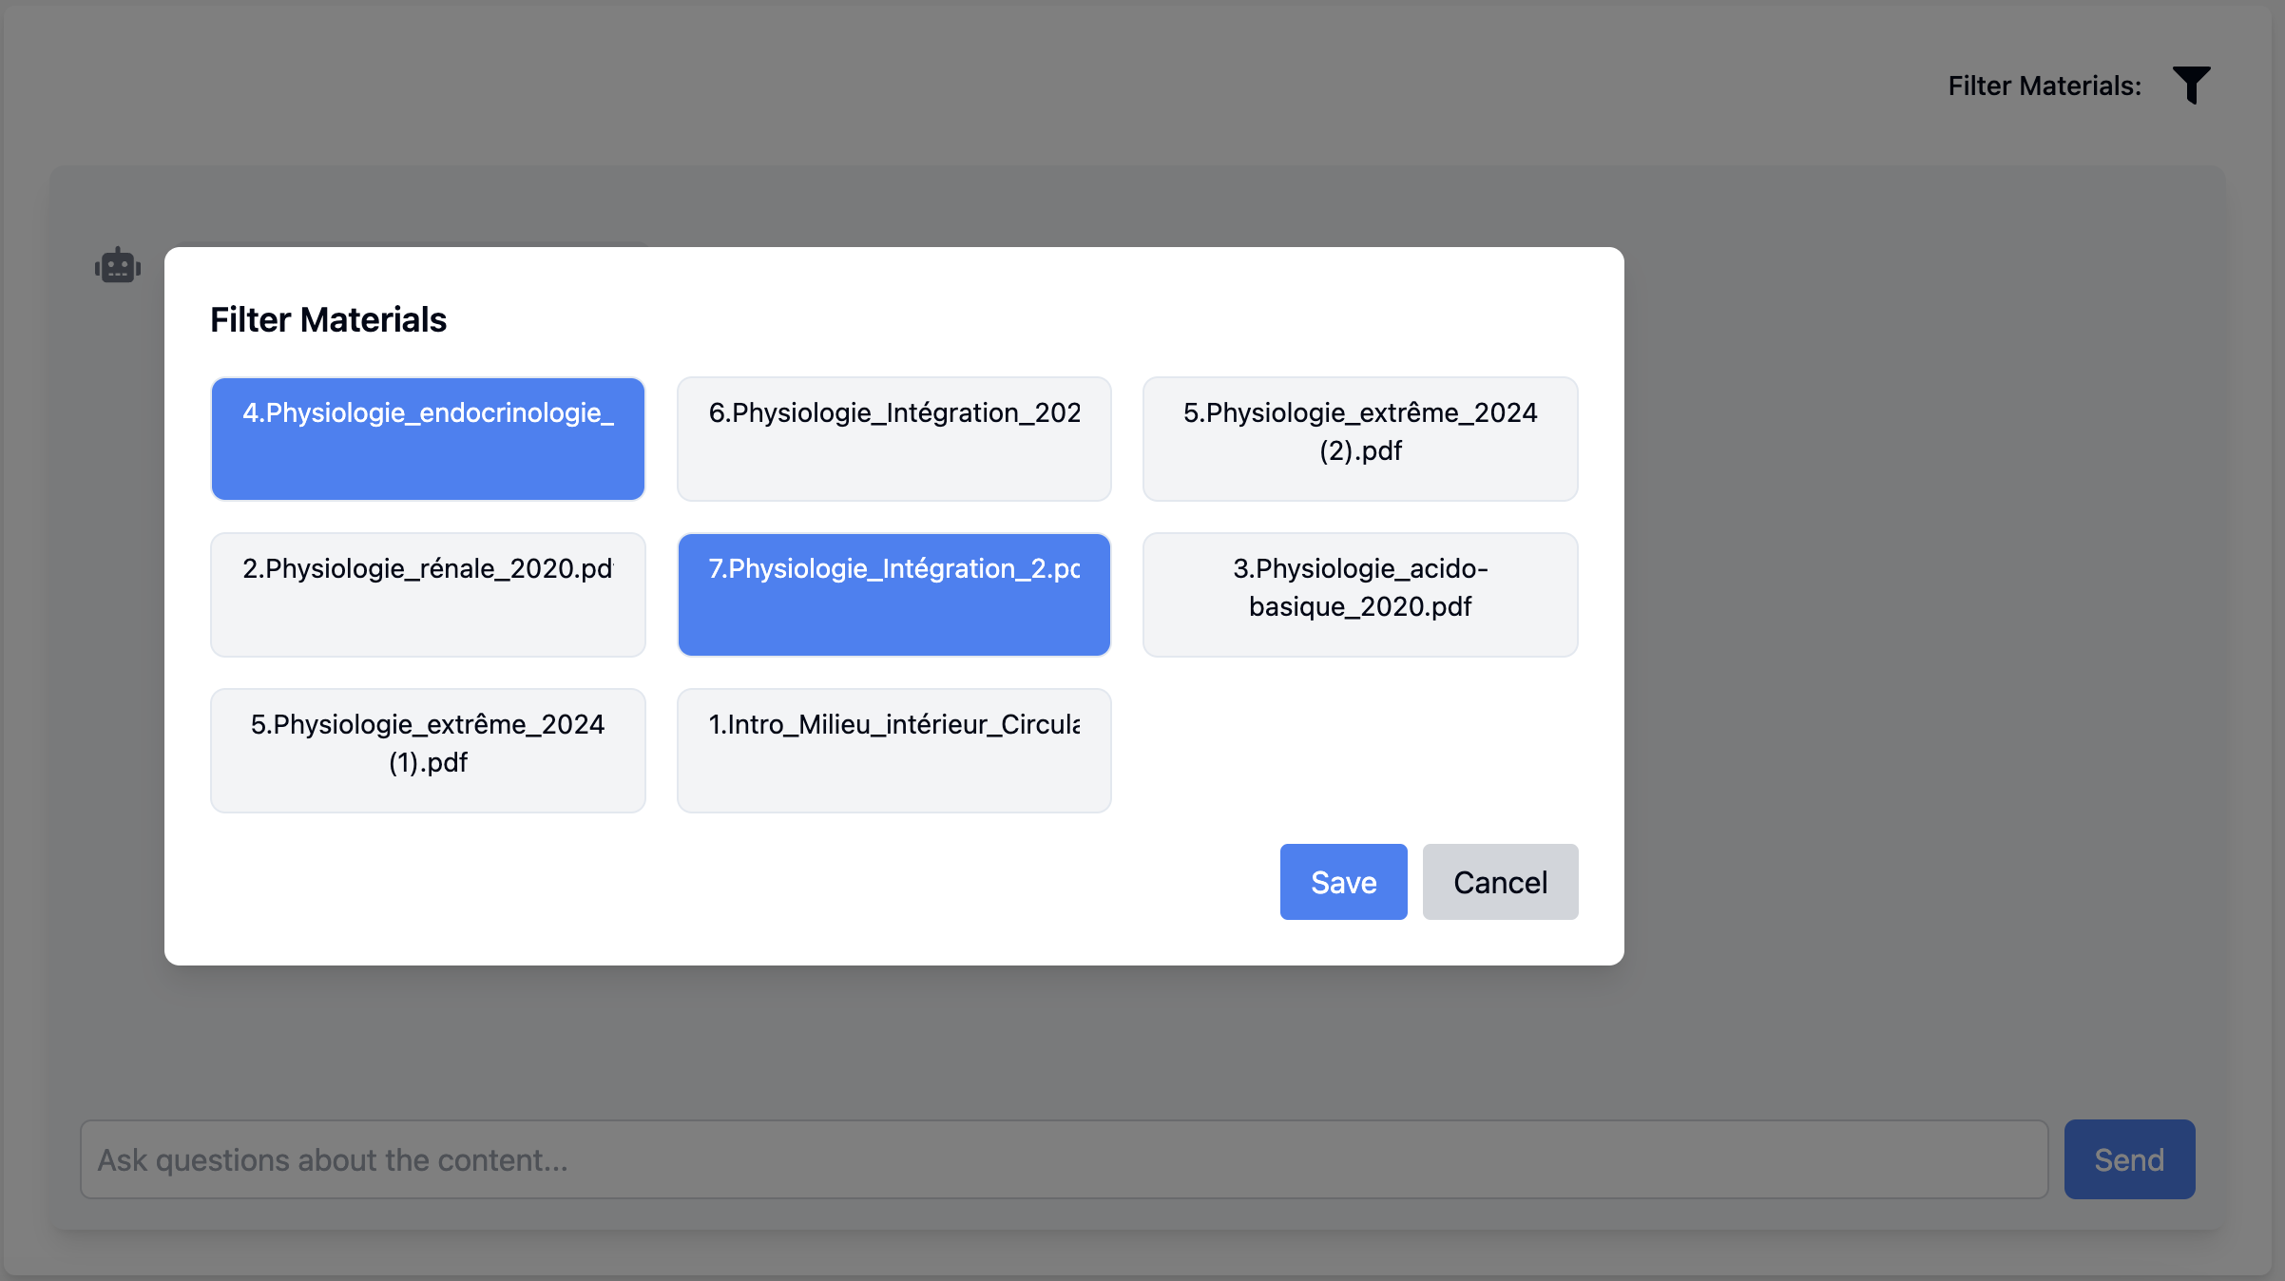The width and height of the screenshot is (2285, 1281).
Task: Toggle 5.Physiologie_extrême_2024 (1).pdf material
Action: (428, 751)
